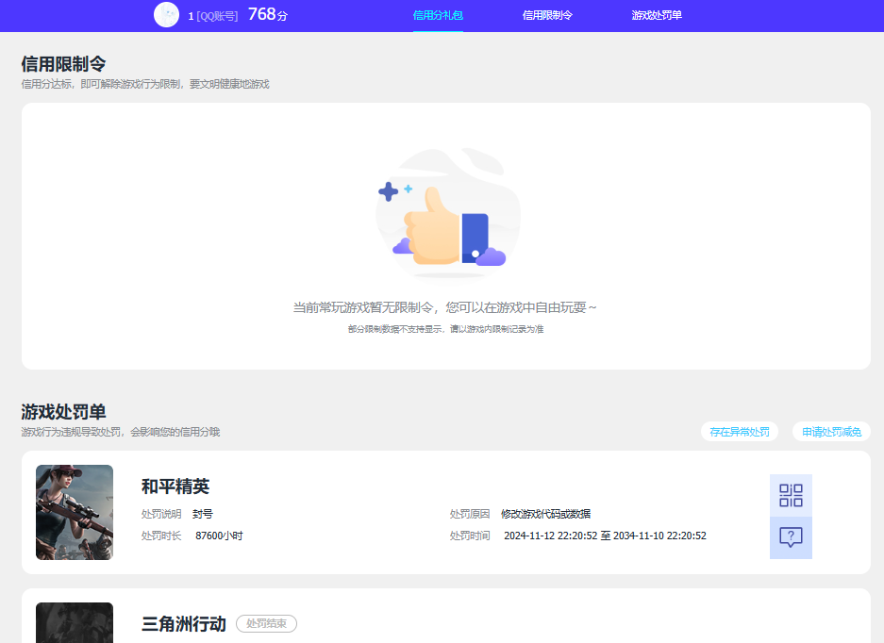Switch to the 信用分礼包 tab
The height and width of the screenshot is (643, 884).
coord(438,15)
